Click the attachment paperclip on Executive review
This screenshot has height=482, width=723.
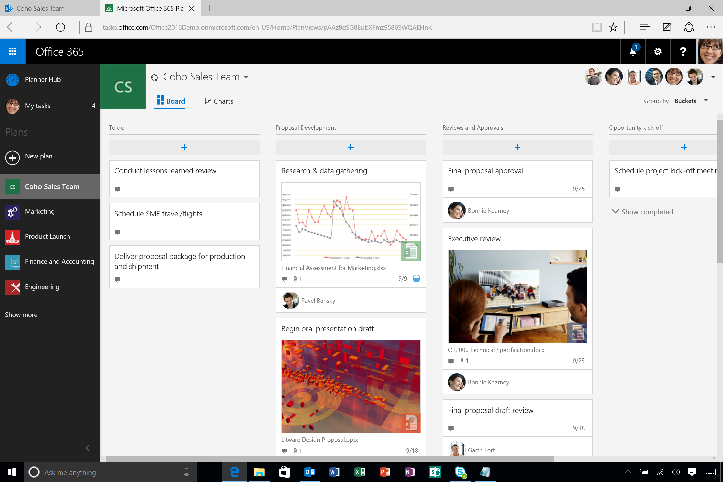click(462, 361)
